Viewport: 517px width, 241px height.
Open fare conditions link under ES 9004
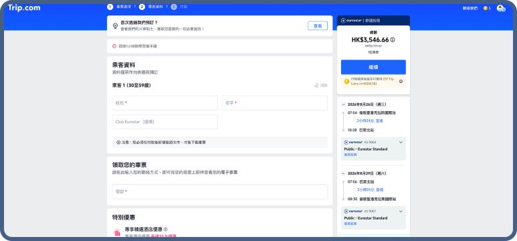(350, 155)
